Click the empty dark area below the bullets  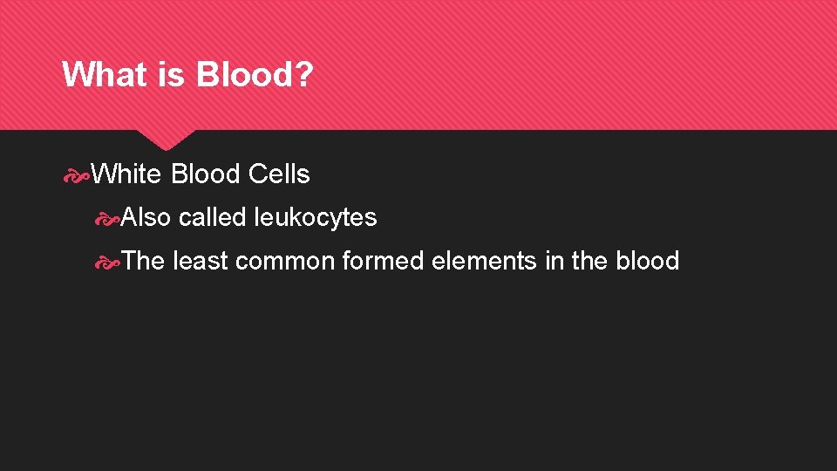pos(418,374)
